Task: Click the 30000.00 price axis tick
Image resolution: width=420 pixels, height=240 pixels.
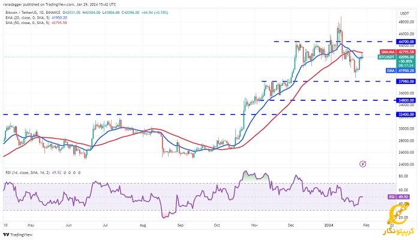Action: 407,129
